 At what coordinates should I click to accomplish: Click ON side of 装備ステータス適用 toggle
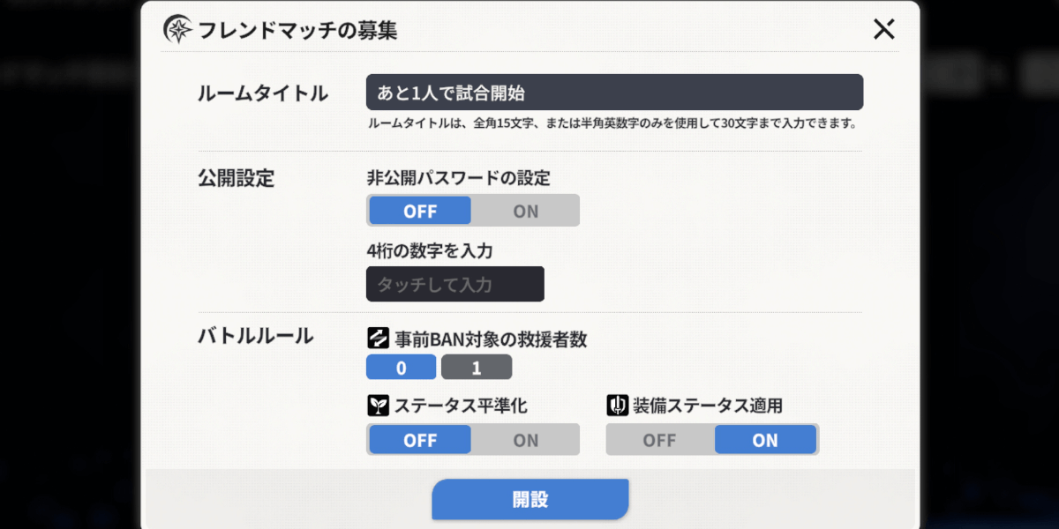coord(764,439)
